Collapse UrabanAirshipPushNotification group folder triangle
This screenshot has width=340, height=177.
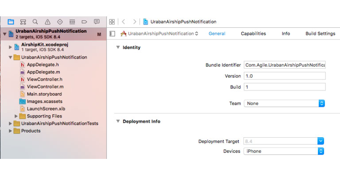[x=10, y=57]
